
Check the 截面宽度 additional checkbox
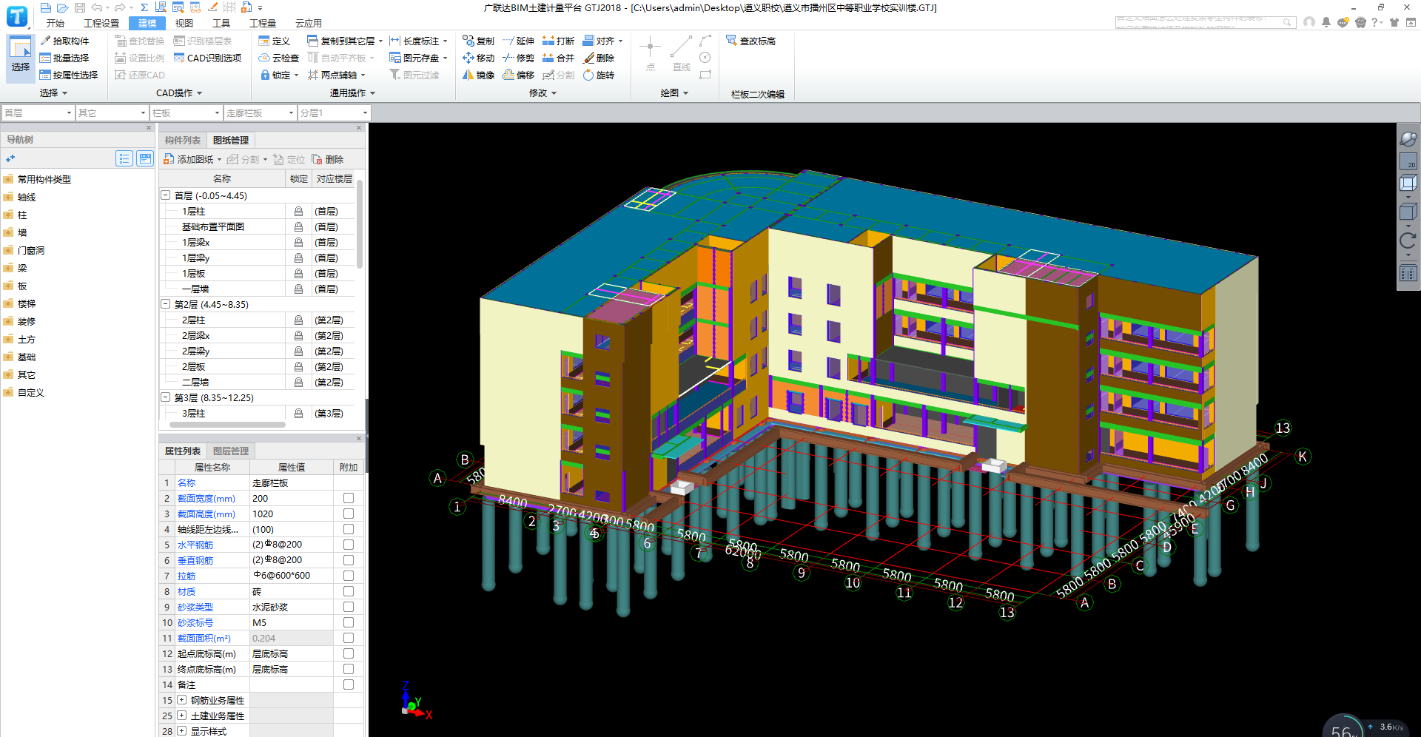click(x=349, y=498)
